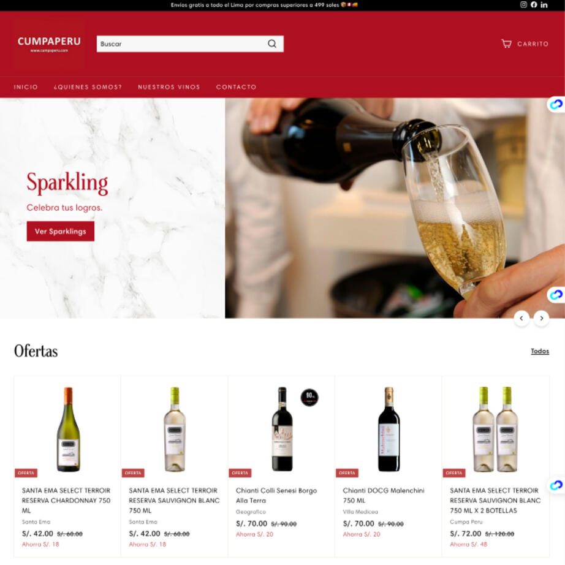Open Sauvignon Blanc X 2 Botellas product

tap(495, 501)
